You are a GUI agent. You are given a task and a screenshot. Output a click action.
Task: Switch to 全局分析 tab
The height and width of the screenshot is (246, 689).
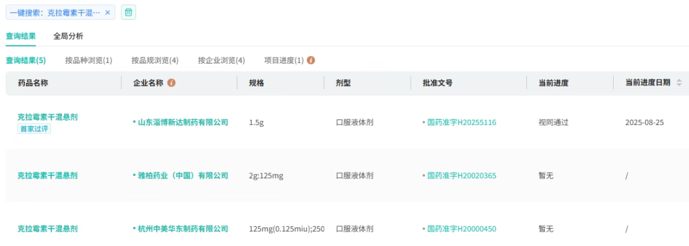(x=68, y=36)
